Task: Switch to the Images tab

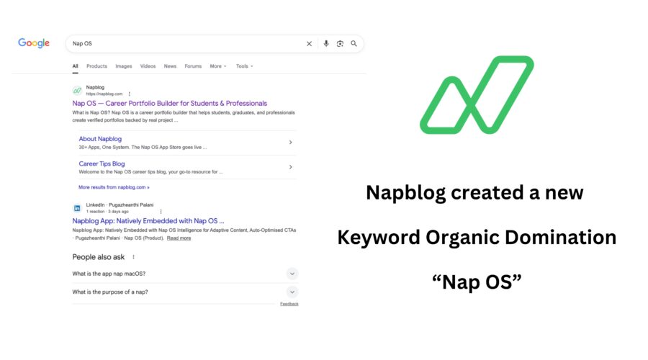Action: pos(124,66)
